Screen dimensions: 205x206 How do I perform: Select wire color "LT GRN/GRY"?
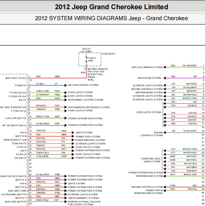43,95
